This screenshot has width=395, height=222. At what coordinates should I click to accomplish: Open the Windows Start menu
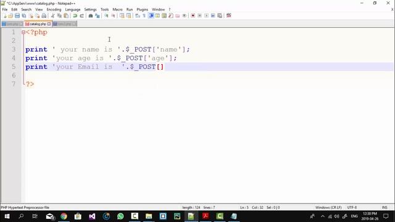(x=7, y=216)
